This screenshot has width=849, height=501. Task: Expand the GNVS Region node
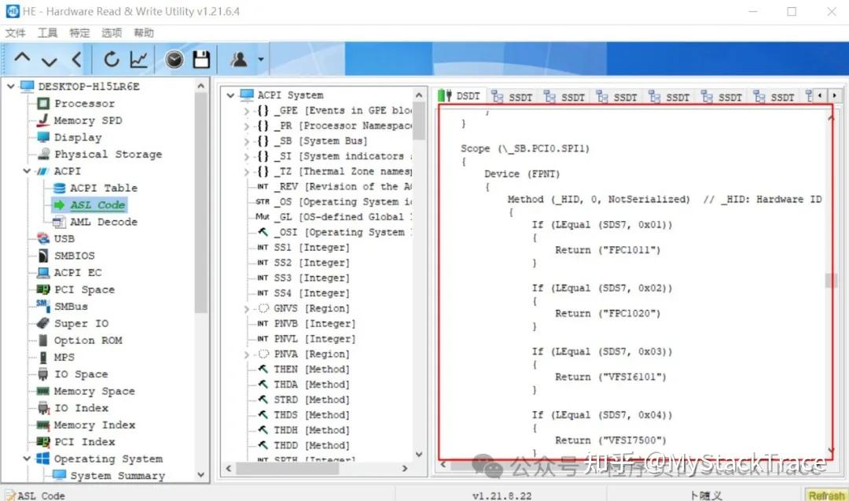tap(246, 309)
